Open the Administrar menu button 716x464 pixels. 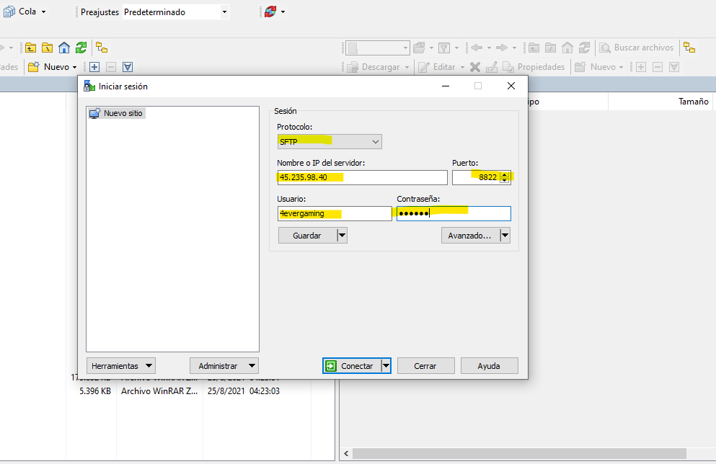tap(224, 366)
